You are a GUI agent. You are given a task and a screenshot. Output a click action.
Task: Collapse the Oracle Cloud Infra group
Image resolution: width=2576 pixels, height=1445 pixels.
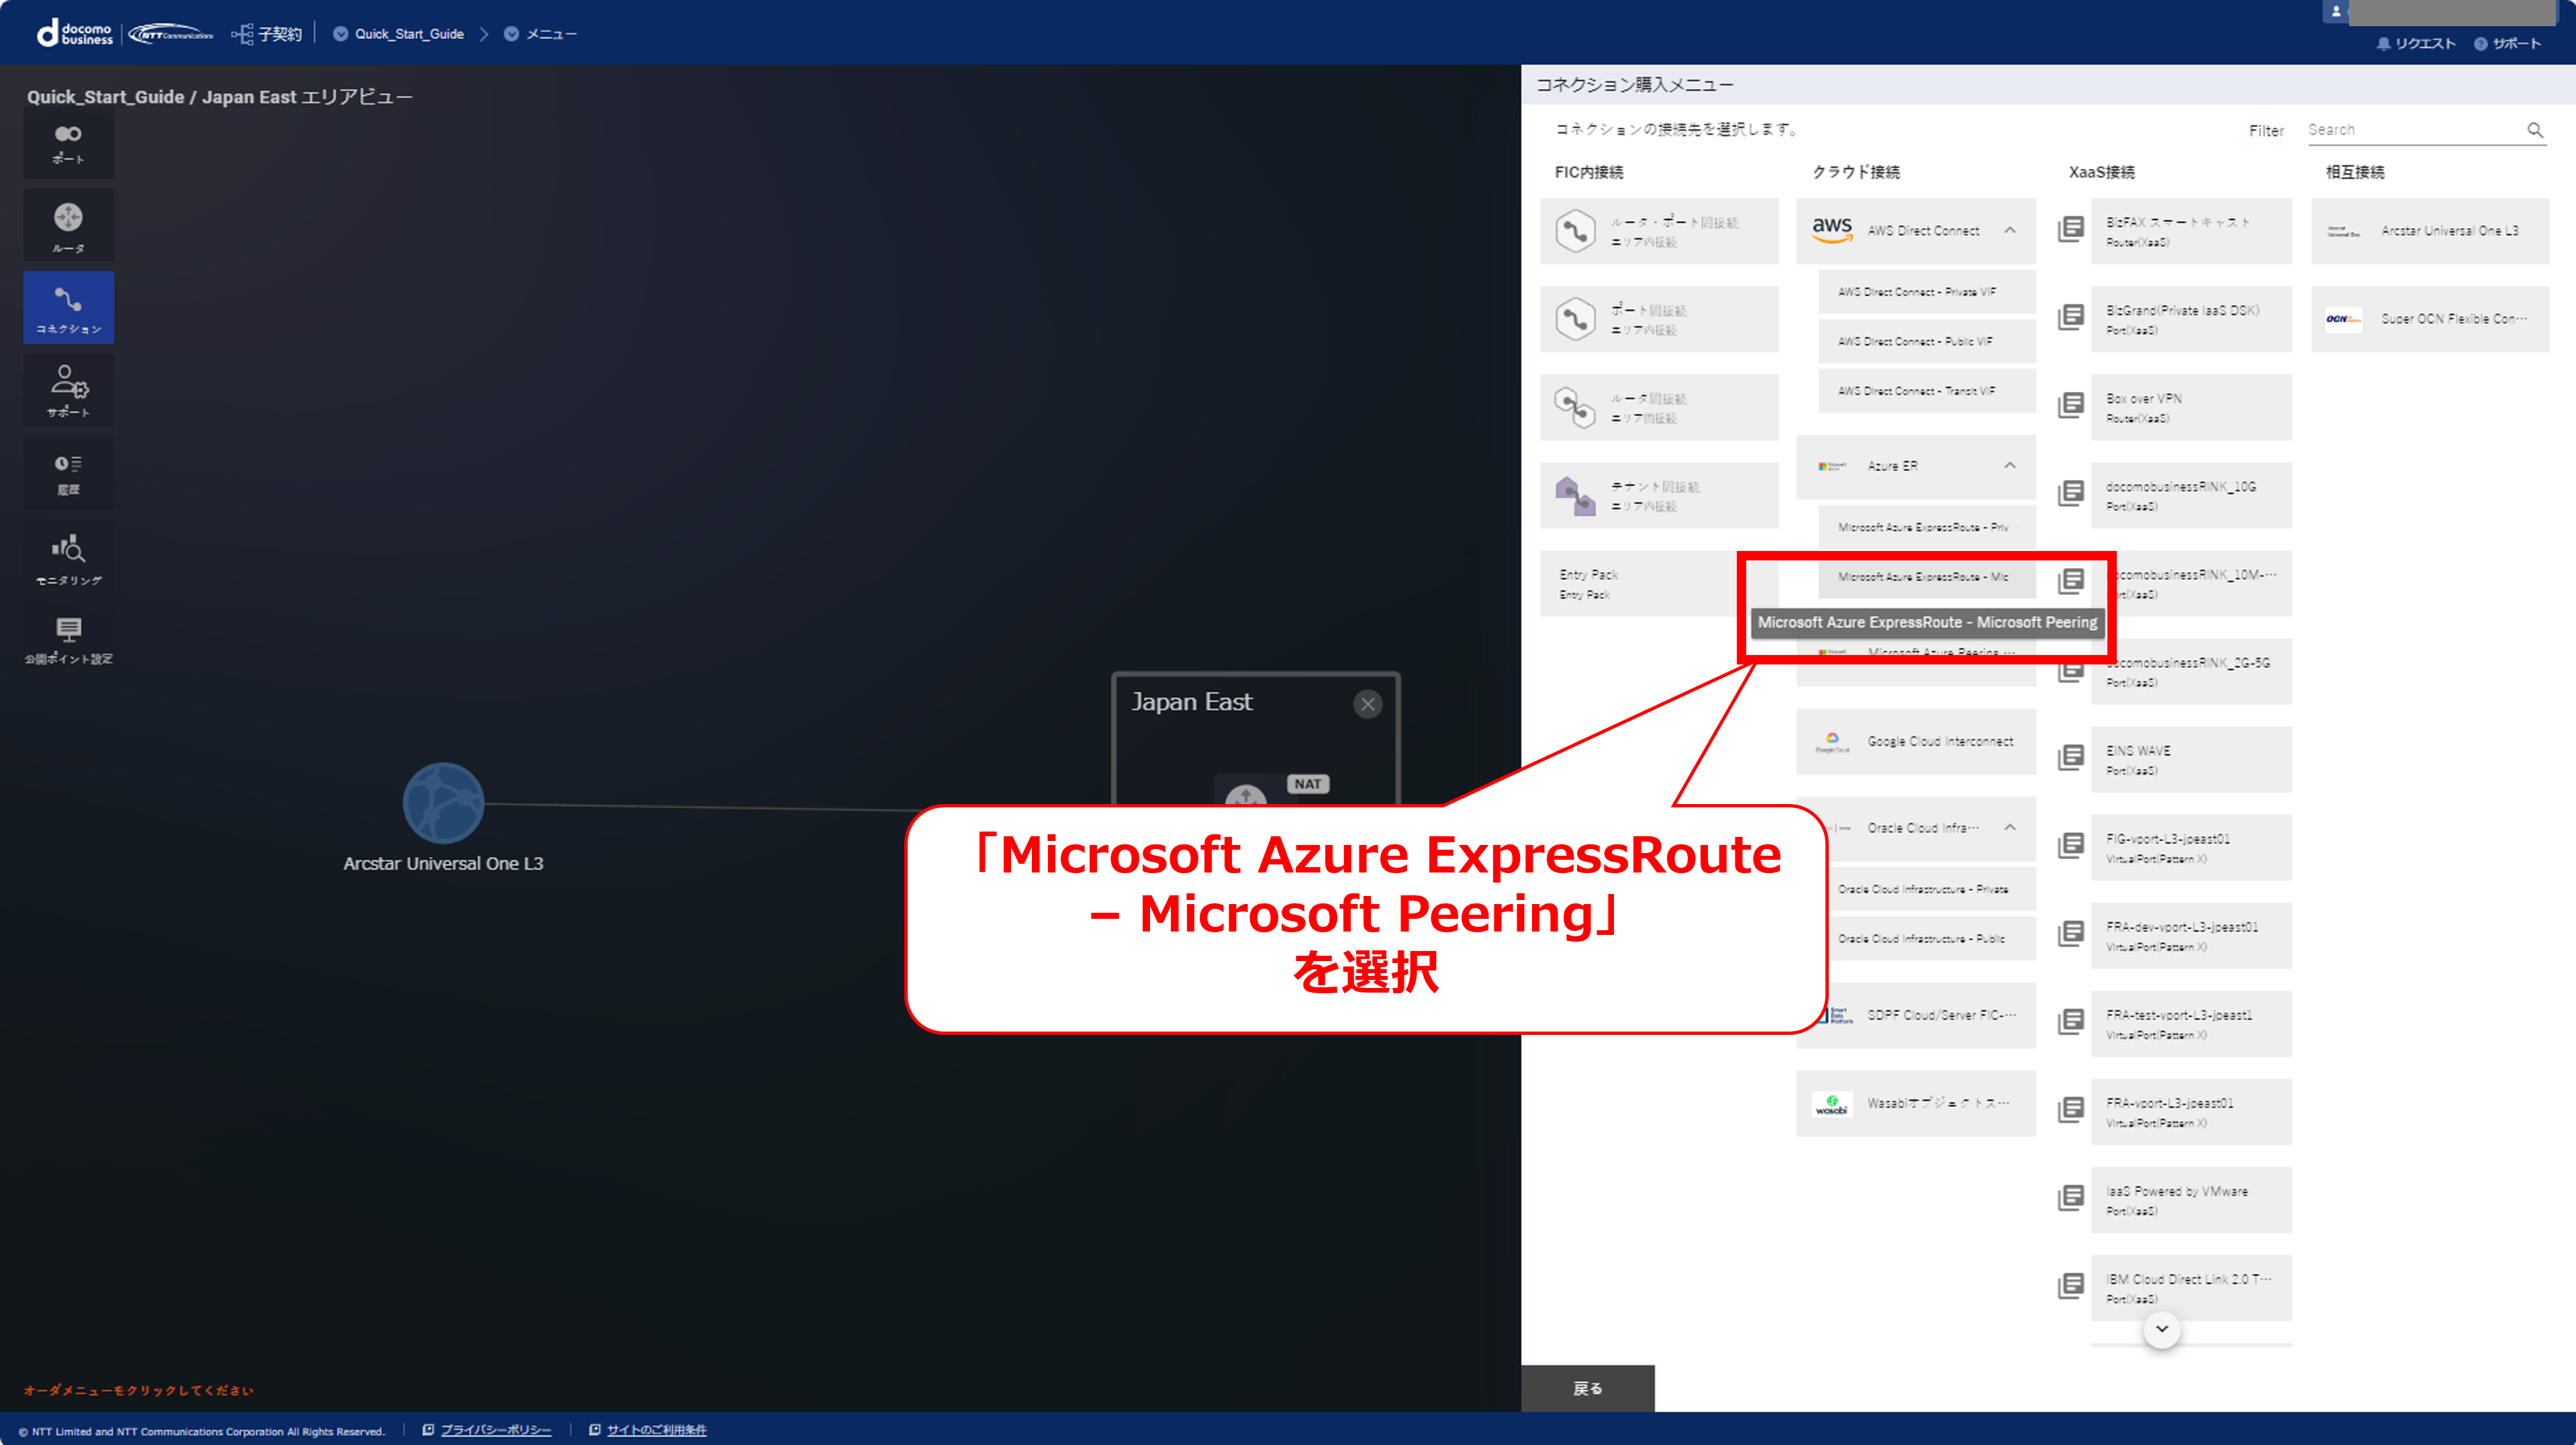[2010, 828]
